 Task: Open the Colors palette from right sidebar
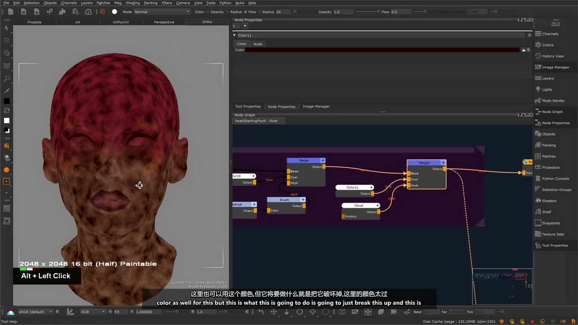547,45
